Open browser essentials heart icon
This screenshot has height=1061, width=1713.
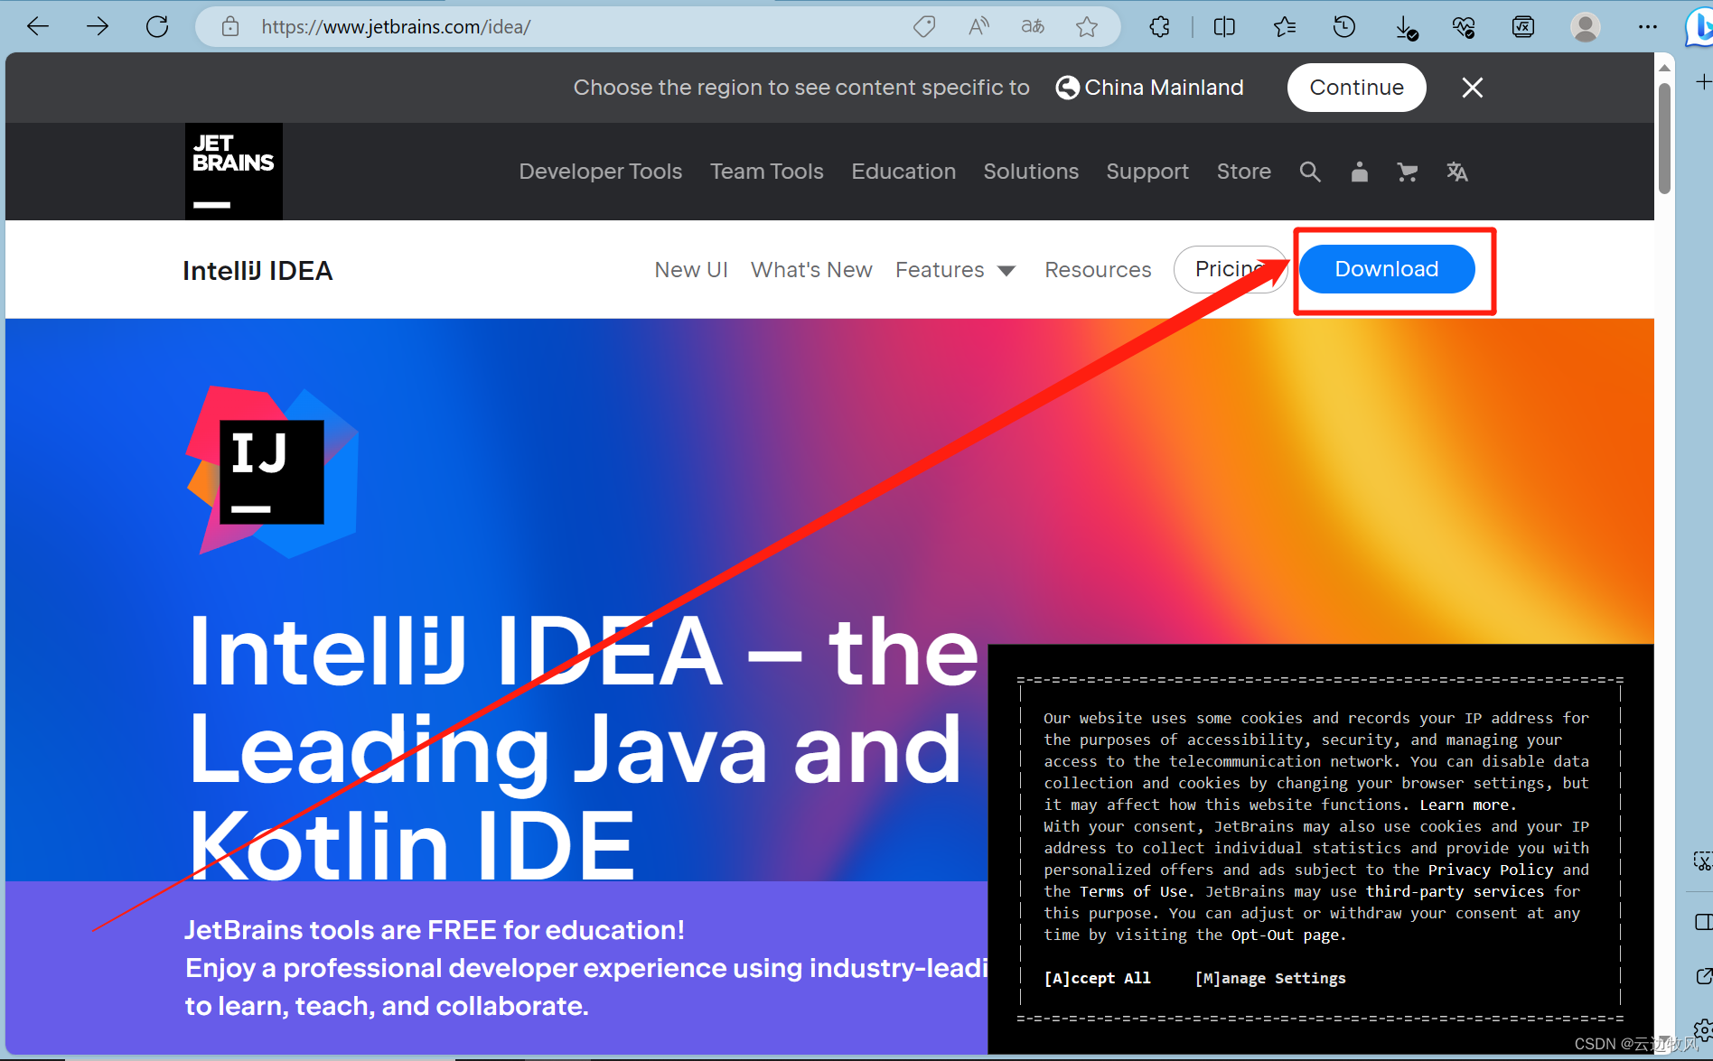tap(1465, 27)
